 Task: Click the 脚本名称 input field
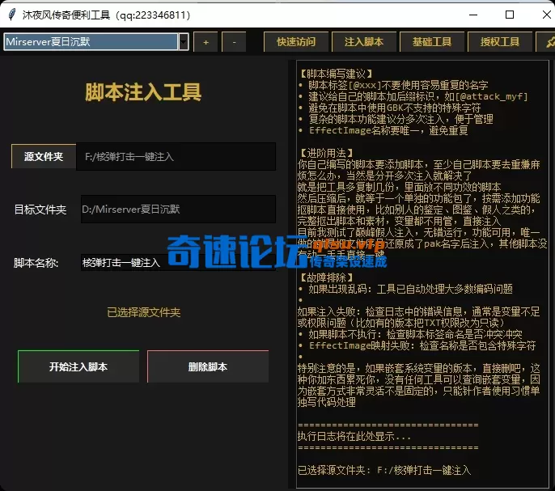(178, 262)
